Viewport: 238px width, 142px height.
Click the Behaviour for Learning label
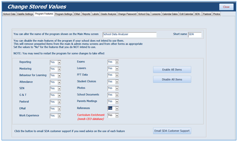coord(33,75)
